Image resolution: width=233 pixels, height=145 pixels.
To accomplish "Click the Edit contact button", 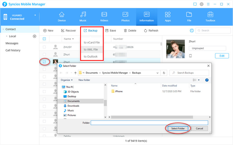I will pyautogui.click(x=222, y=56).
